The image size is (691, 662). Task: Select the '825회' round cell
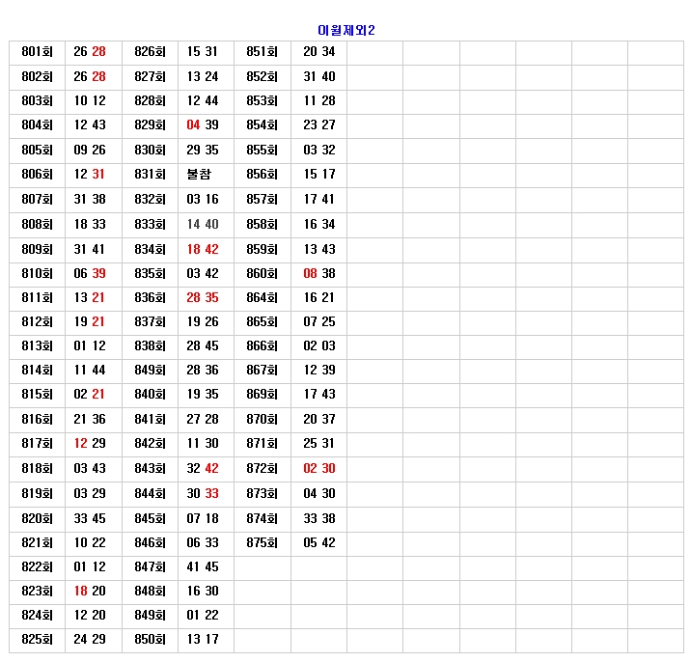pyautogui.click(x=37, y=639)
